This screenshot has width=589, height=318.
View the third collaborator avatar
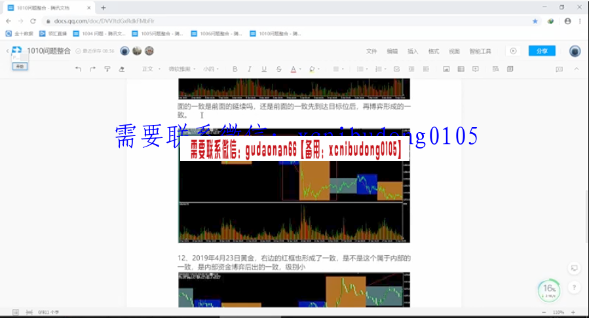149,51
